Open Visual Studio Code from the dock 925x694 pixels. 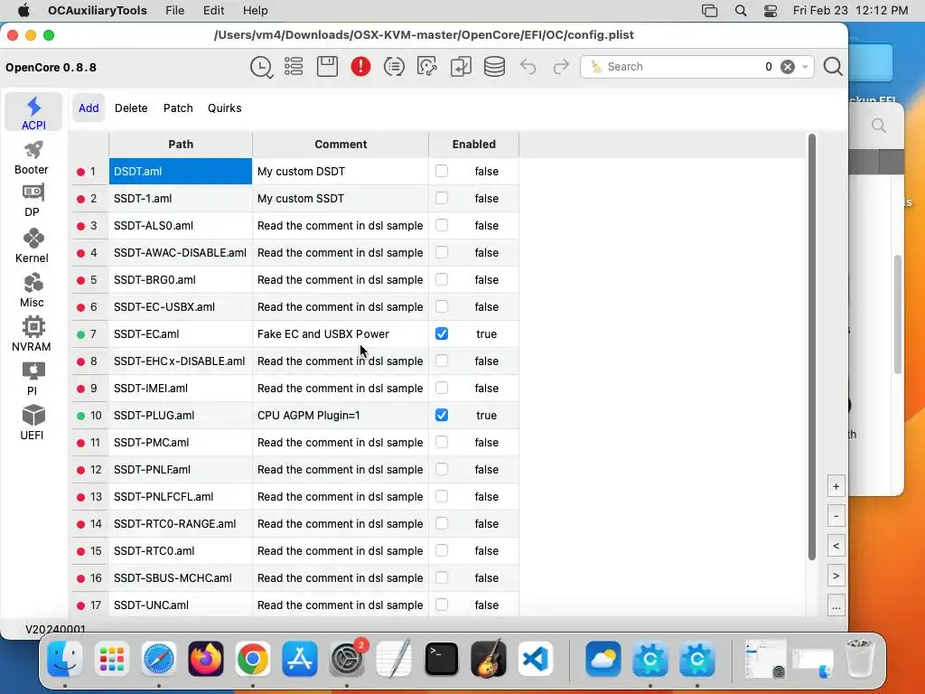[x=536, y=659]
